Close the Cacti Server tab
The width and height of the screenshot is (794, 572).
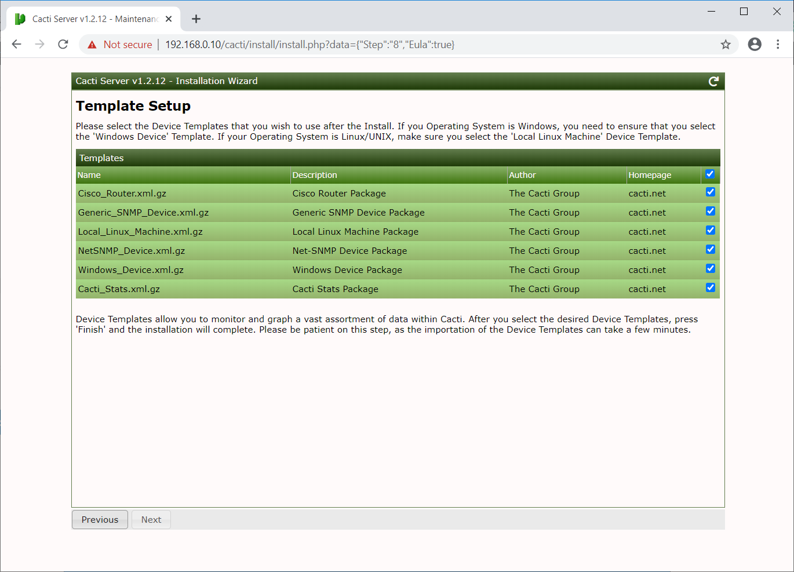[x=169, y=19]
